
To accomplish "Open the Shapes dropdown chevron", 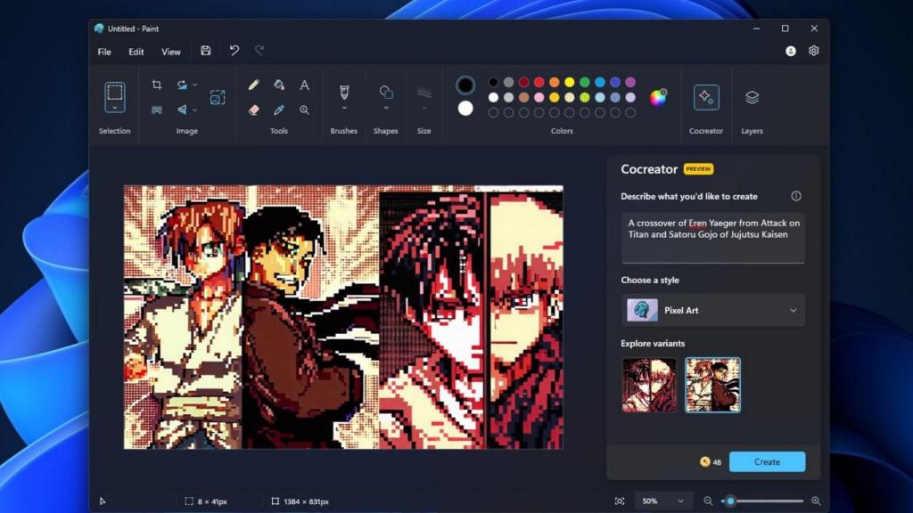I will coord(385,108).
